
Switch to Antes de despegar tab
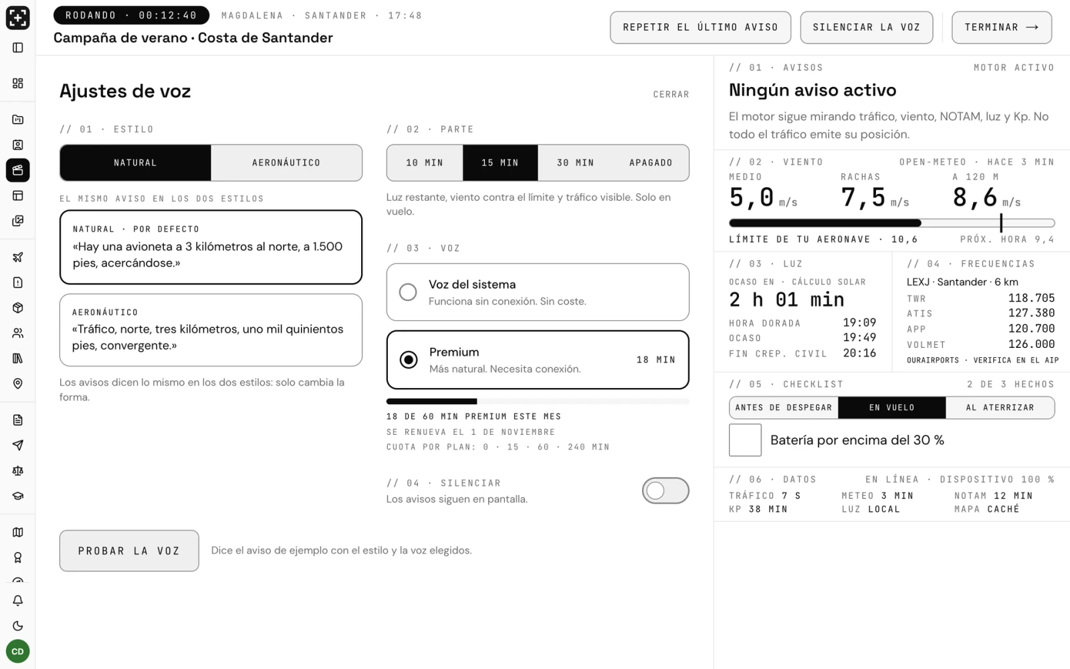pyautogui.click(x=784, y=407)
